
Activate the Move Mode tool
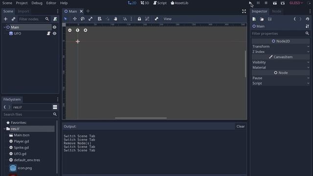point(75,19)
